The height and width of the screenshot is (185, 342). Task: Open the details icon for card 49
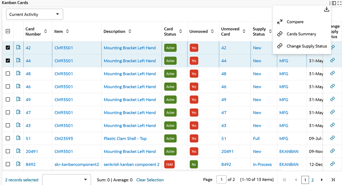[19, 99]
